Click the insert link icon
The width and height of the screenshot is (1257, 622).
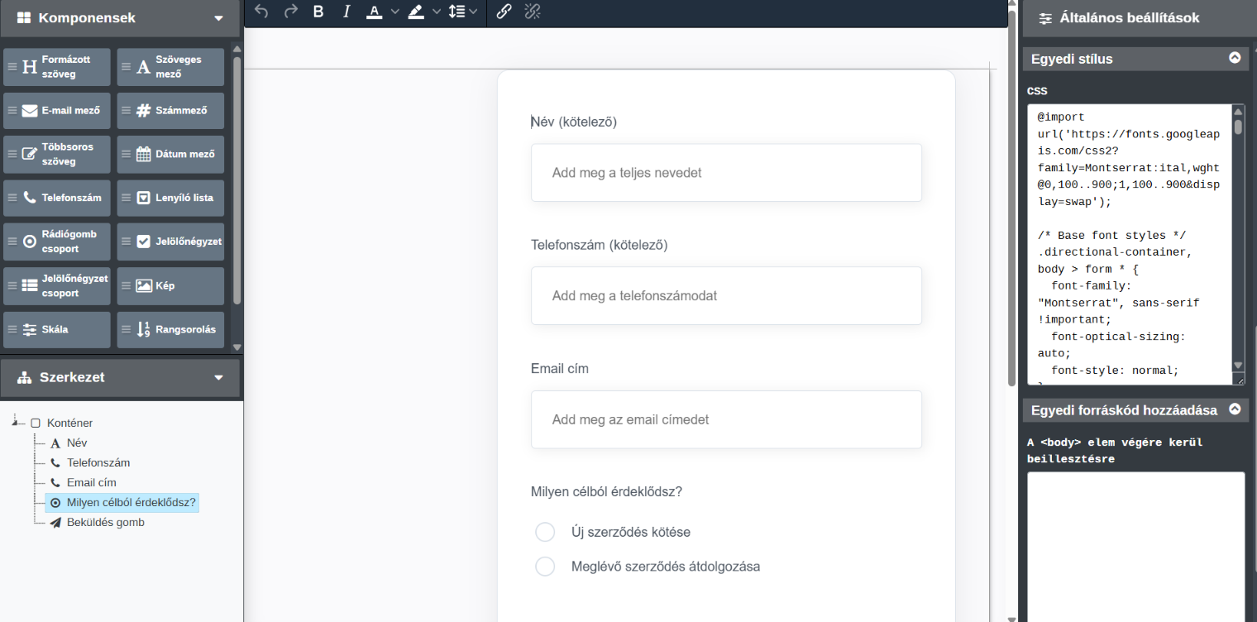click(504, 12)
